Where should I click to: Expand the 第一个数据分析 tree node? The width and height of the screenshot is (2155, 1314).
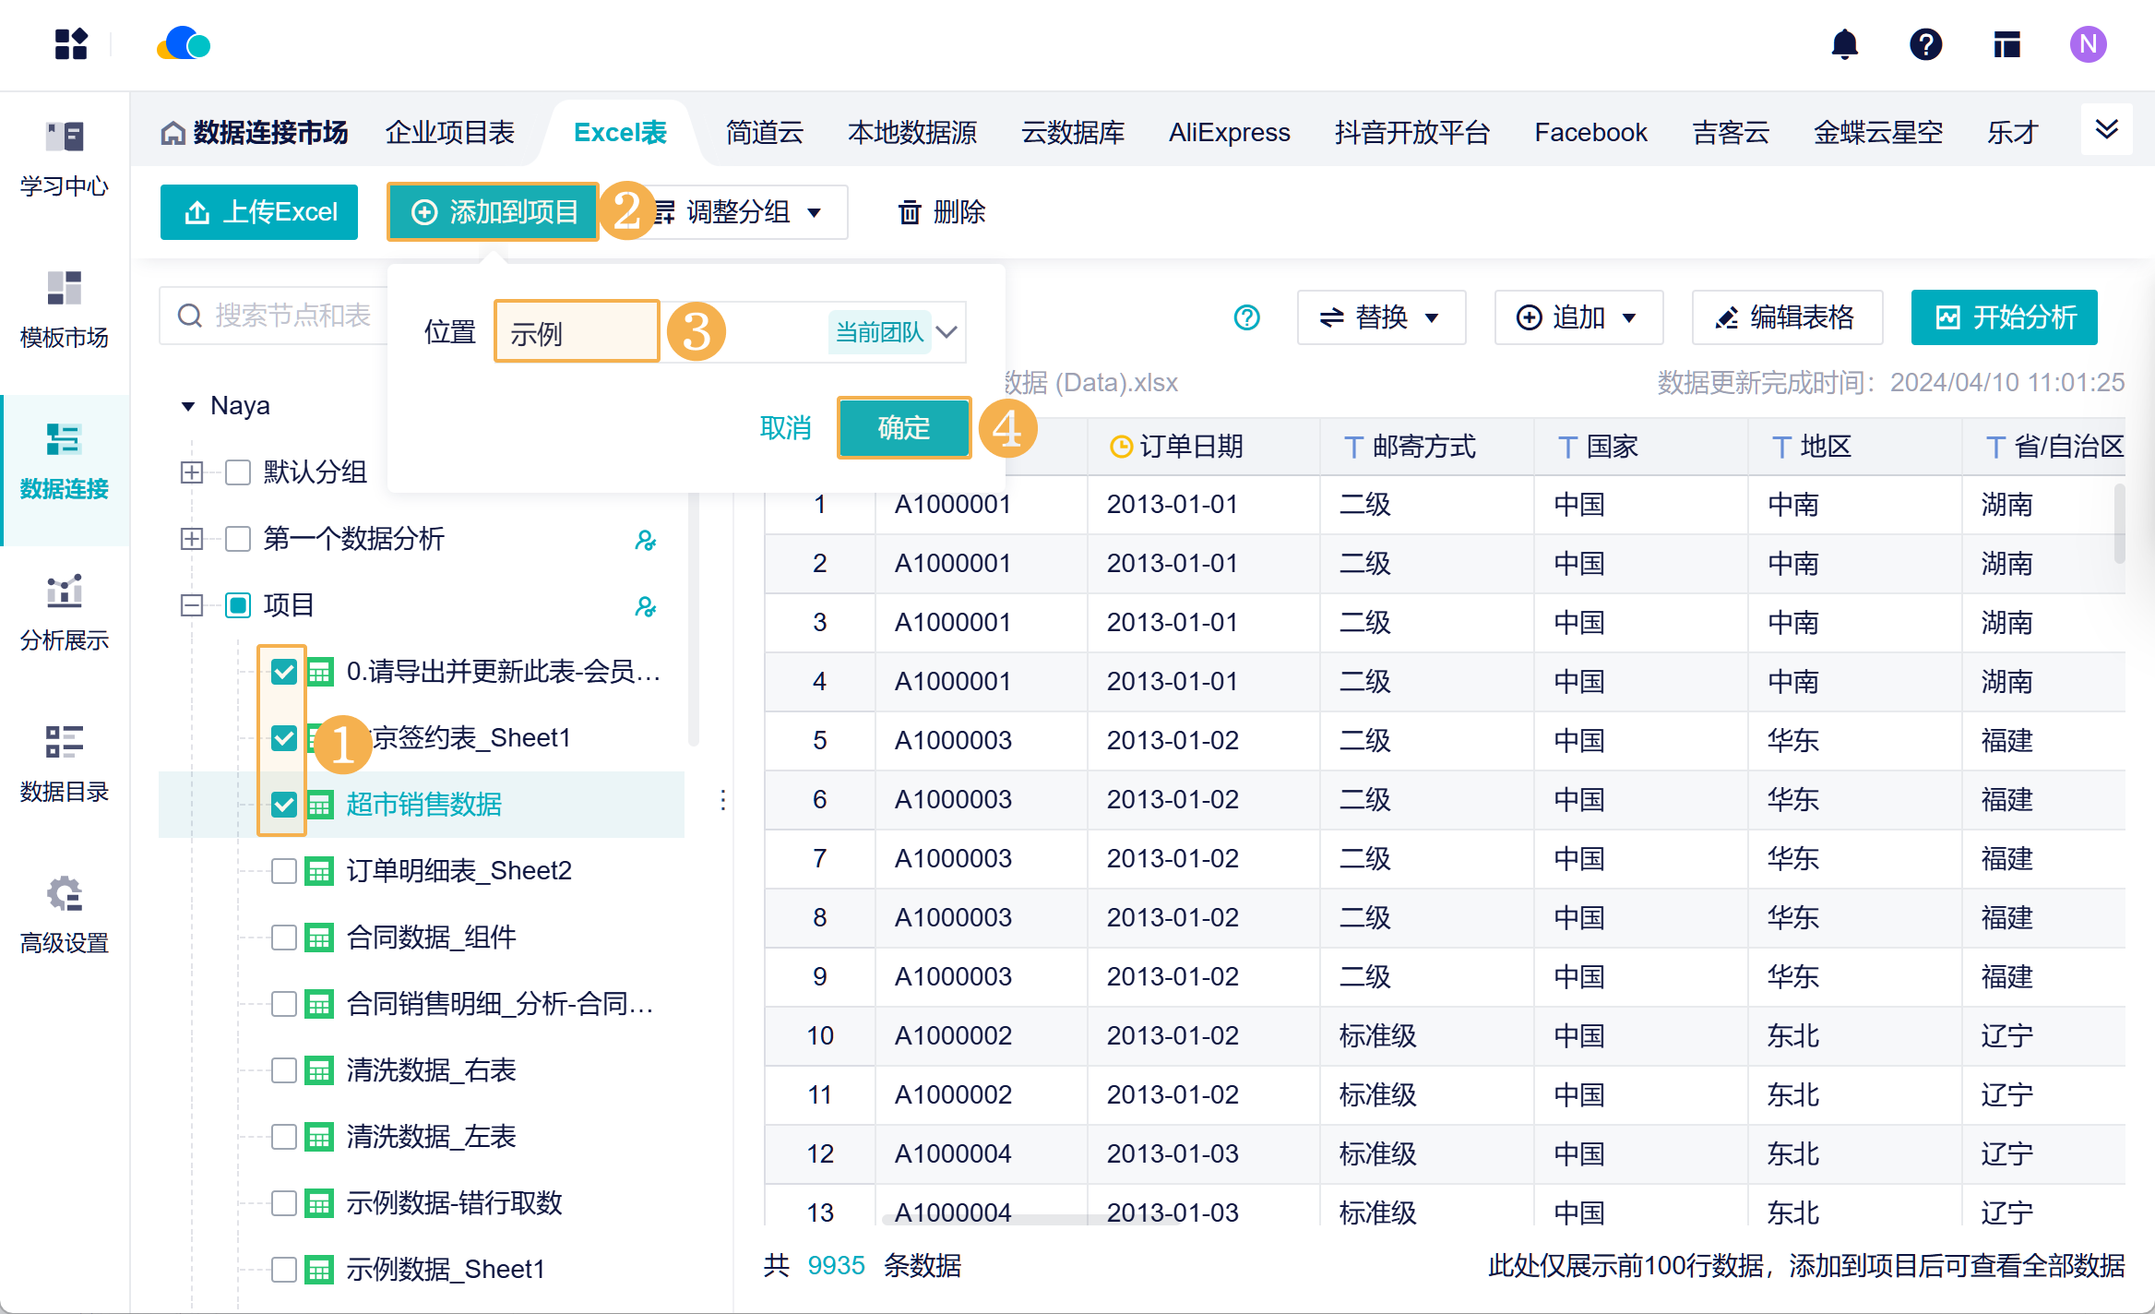[x=192, y=539]
